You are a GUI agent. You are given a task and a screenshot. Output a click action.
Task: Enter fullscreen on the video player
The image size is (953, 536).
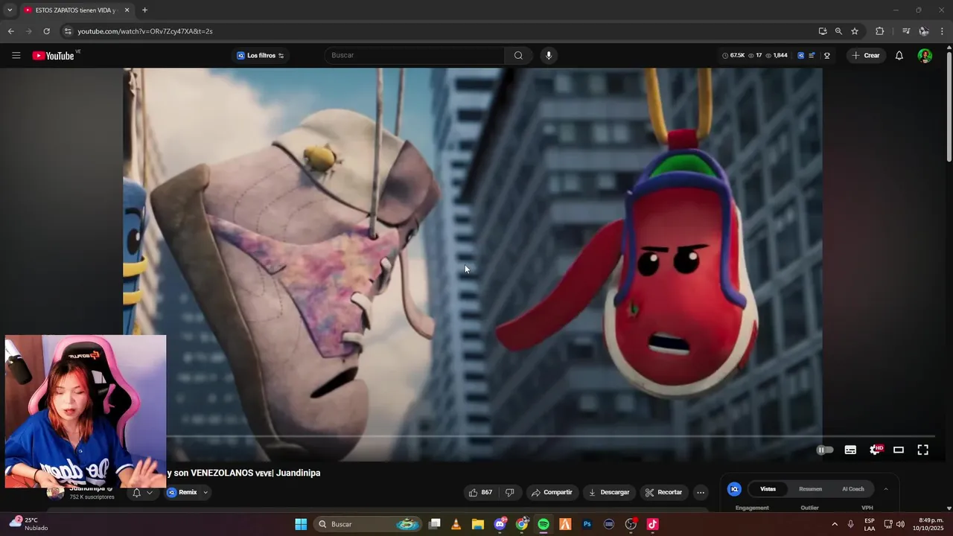(922, 450)
